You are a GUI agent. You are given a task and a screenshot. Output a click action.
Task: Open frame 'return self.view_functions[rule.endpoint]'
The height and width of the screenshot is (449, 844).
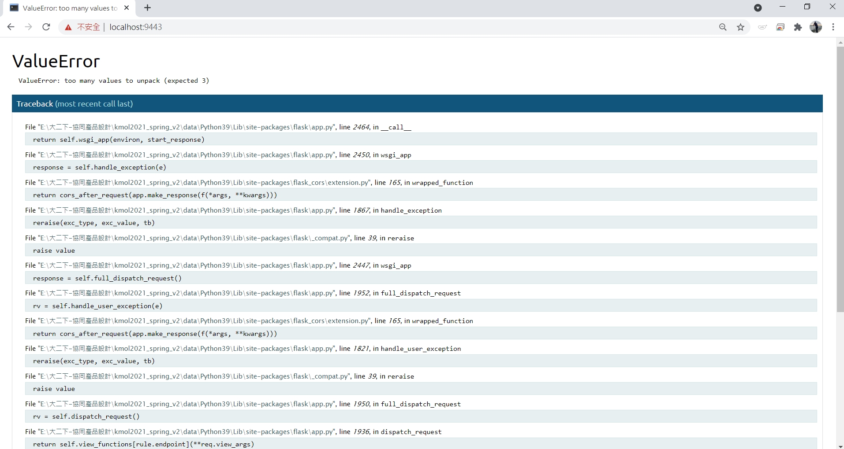coord(421,444)
